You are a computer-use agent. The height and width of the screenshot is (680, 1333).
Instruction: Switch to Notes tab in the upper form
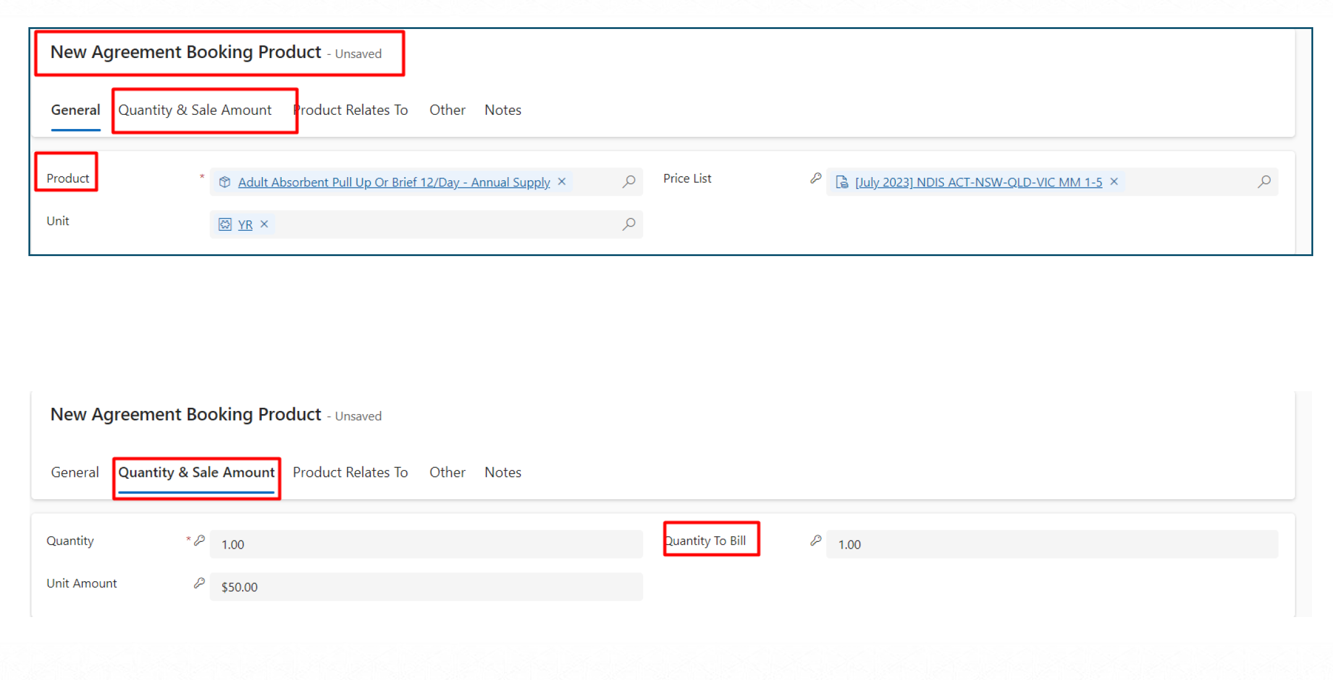pyautogui.click(x=502, y=110)
